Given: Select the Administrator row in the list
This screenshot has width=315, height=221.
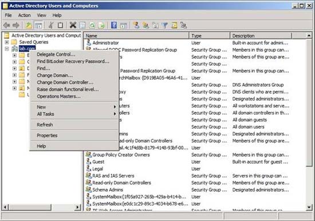Looking at the screenshot, I should tap(105, 42).
